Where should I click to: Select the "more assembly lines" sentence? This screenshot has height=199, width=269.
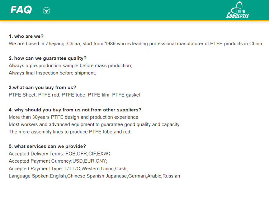(x=70, y=131)
